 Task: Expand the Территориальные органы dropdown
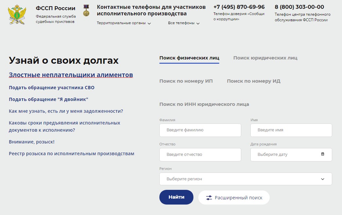tap(124, 23)
